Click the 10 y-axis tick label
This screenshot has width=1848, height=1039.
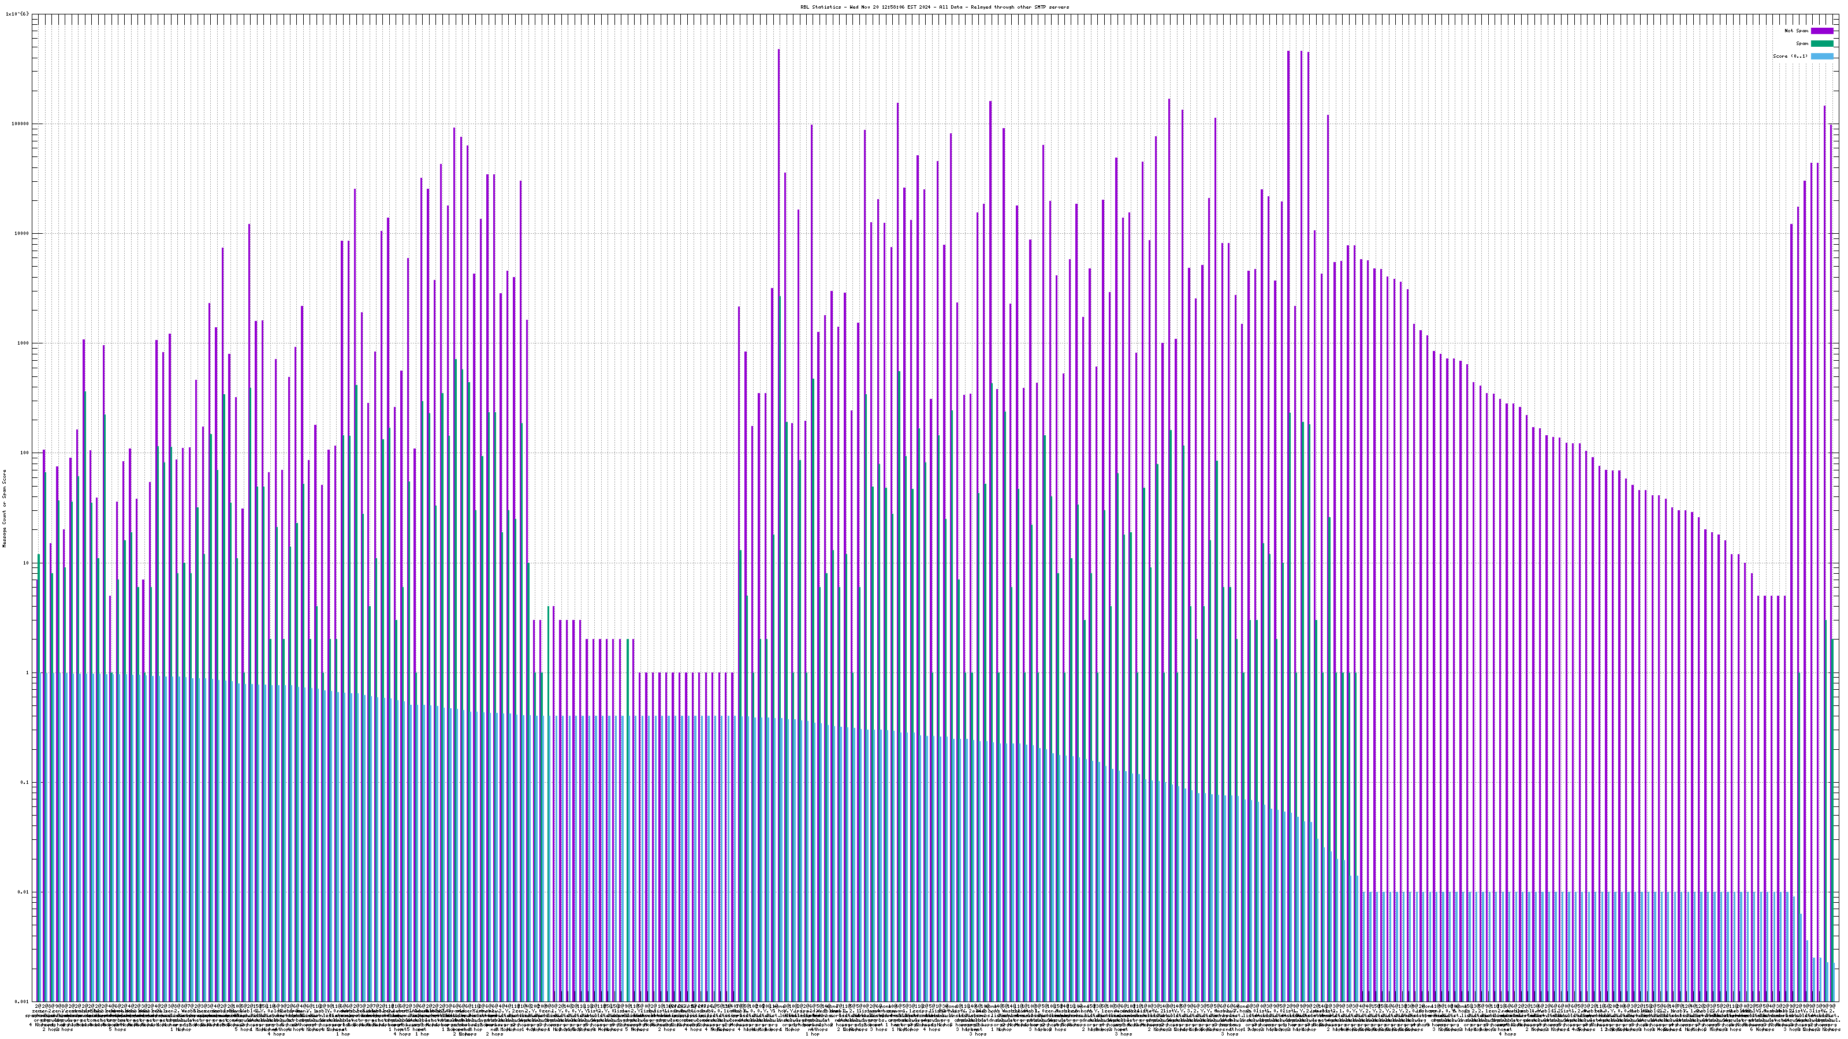click(x=27, y=563)
